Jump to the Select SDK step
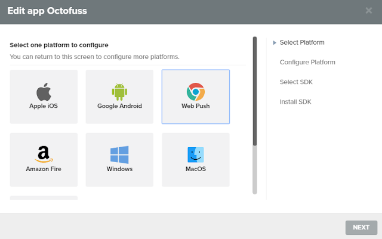Image resolution: width=382 pixels, height=239 pixels. click(x=296, y=82)
